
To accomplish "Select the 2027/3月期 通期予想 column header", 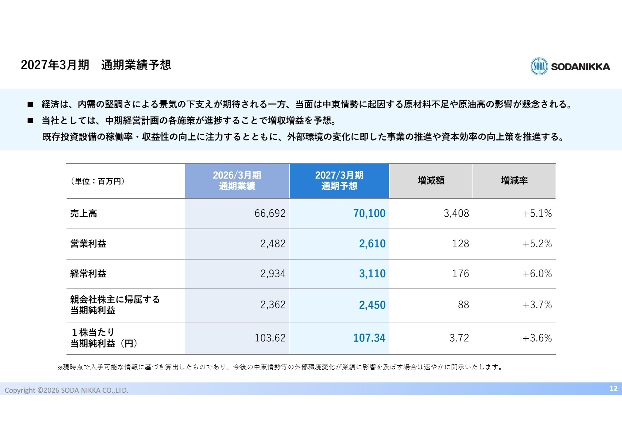I will pyautogui.click(x=339, y=181).
